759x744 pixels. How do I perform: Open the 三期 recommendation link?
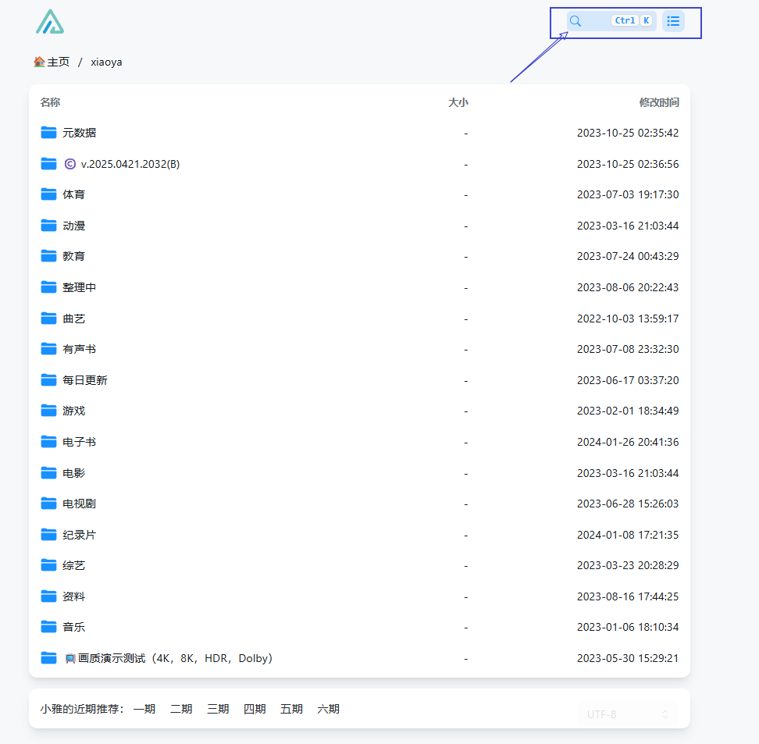pos(218,709)
